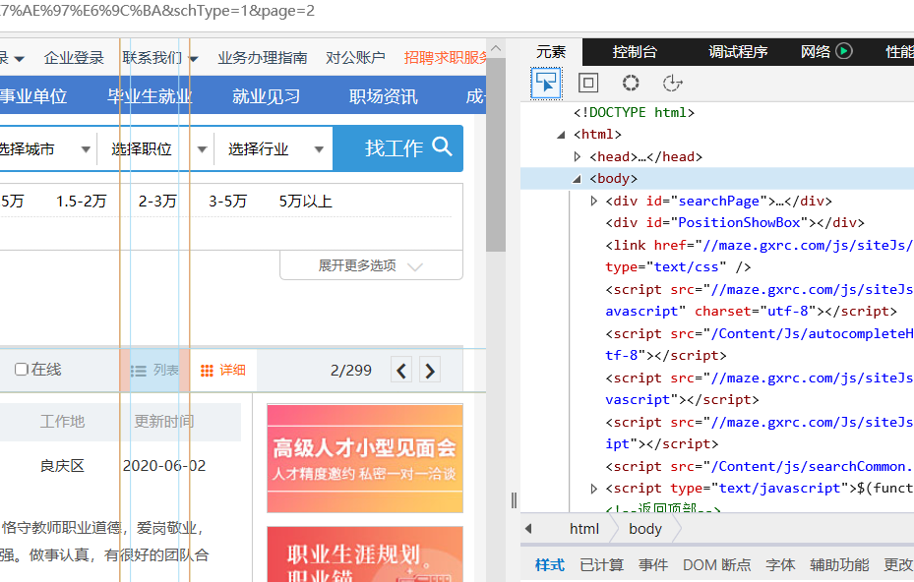Go to next results page arrow

[430, 370]
